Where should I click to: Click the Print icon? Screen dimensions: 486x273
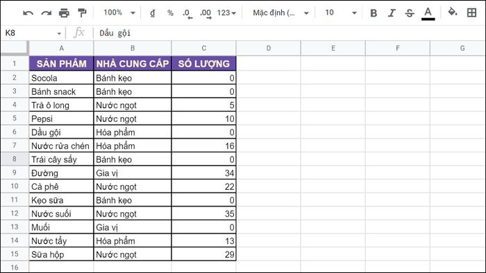click(x=64, y=13)
